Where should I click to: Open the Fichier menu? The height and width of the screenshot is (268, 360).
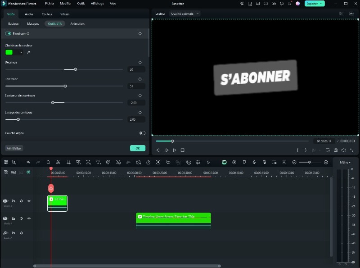(x=49, y=4)
